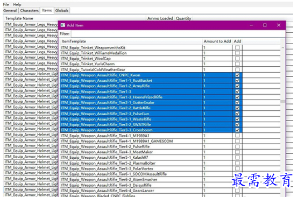Close the Add Item dialog
Image resolution: width=297 pixels, height=197 pixels.
tap(279, 25)
